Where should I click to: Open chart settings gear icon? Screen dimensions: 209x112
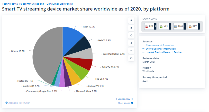click(x=131, y=35)
